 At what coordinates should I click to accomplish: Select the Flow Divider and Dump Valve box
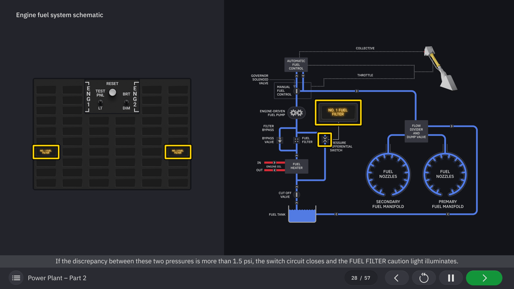click(416, 131)
